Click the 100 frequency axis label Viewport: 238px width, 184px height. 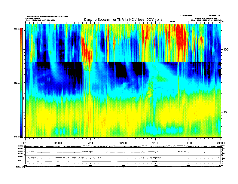click(226, 50)
